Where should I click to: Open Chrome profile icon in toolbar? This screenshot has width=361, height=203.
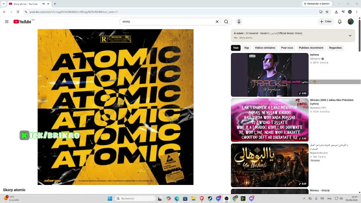point(350,12)
